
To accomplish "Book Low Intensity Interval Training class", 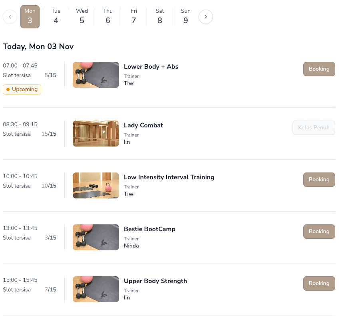I will [x=319, y=180].
